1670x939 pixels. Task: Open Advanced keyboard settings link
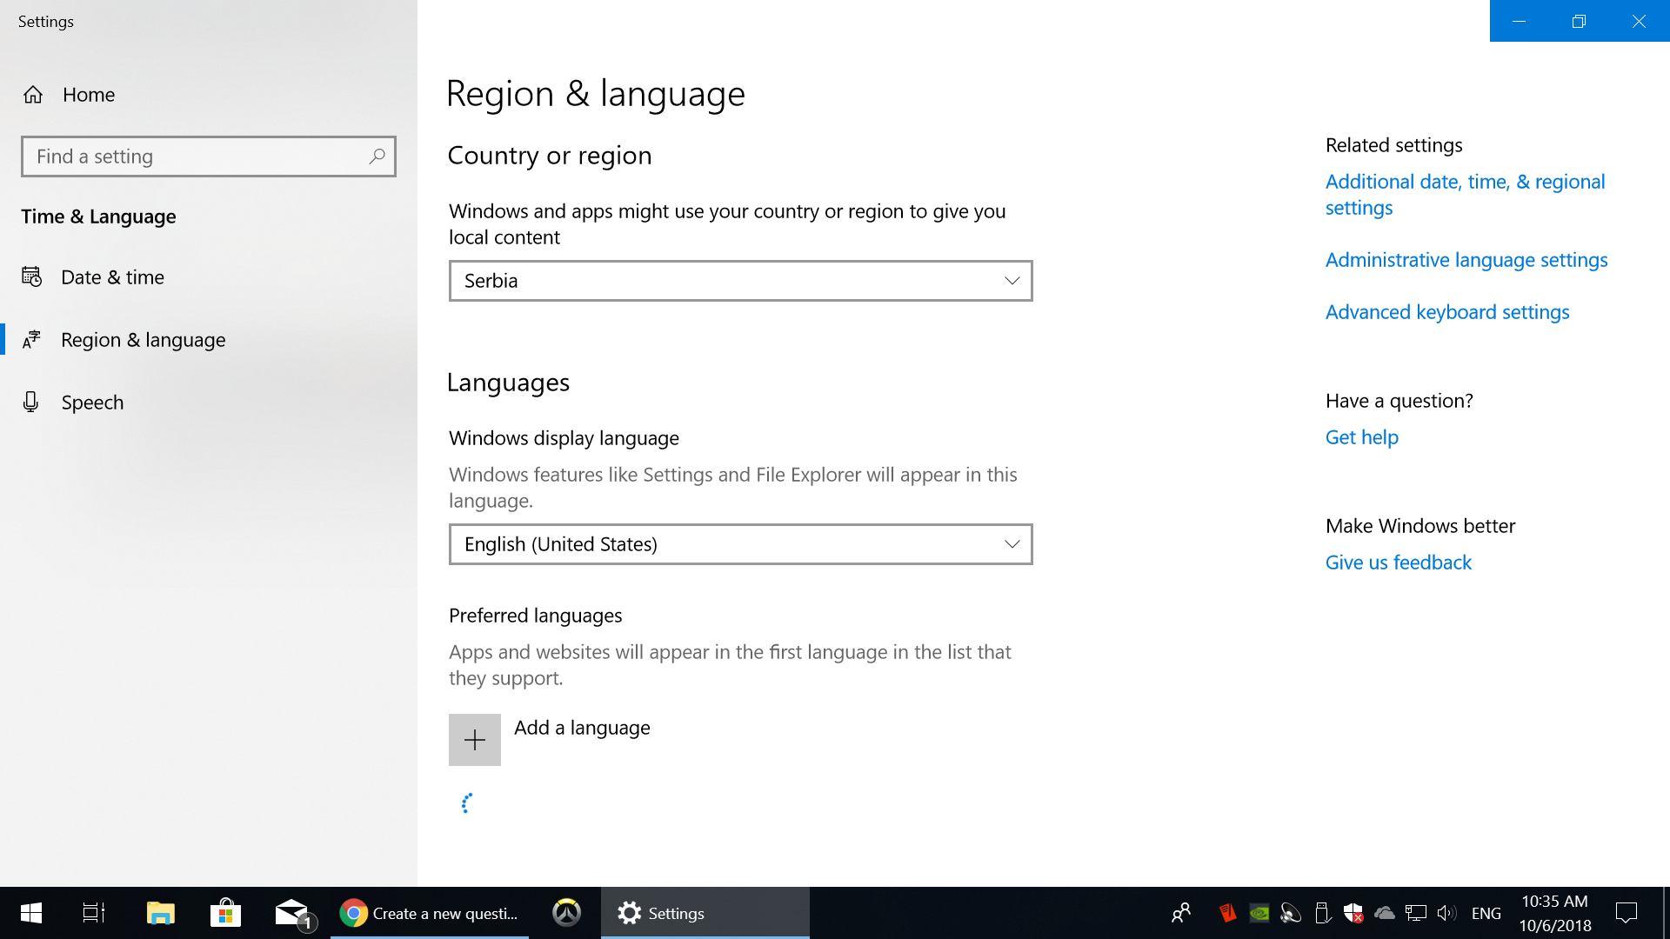(1447, 310)
